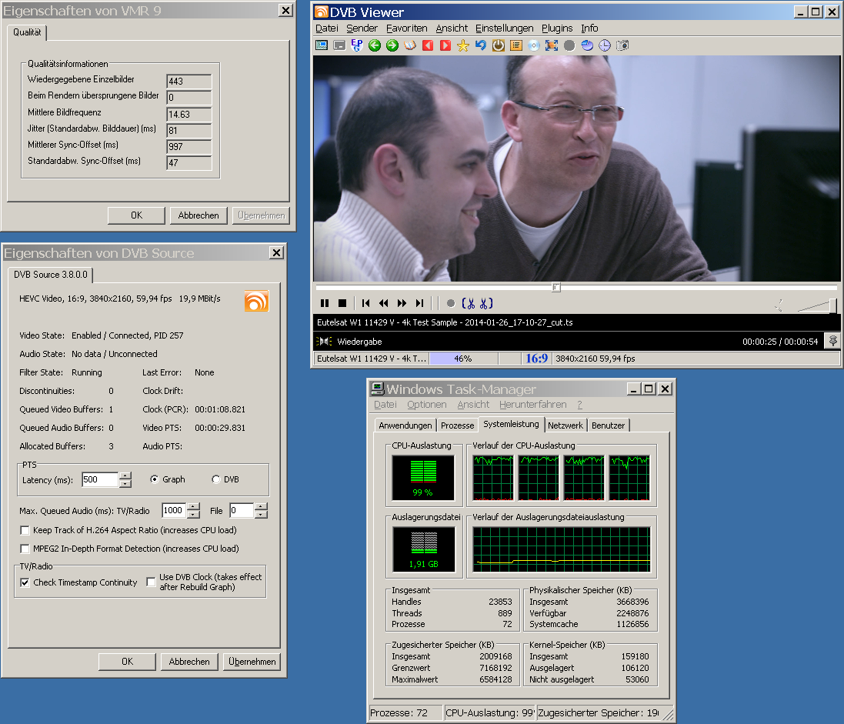Stop playback in DVB Viewer
The image size is (844, 724).
pos(342,303)
